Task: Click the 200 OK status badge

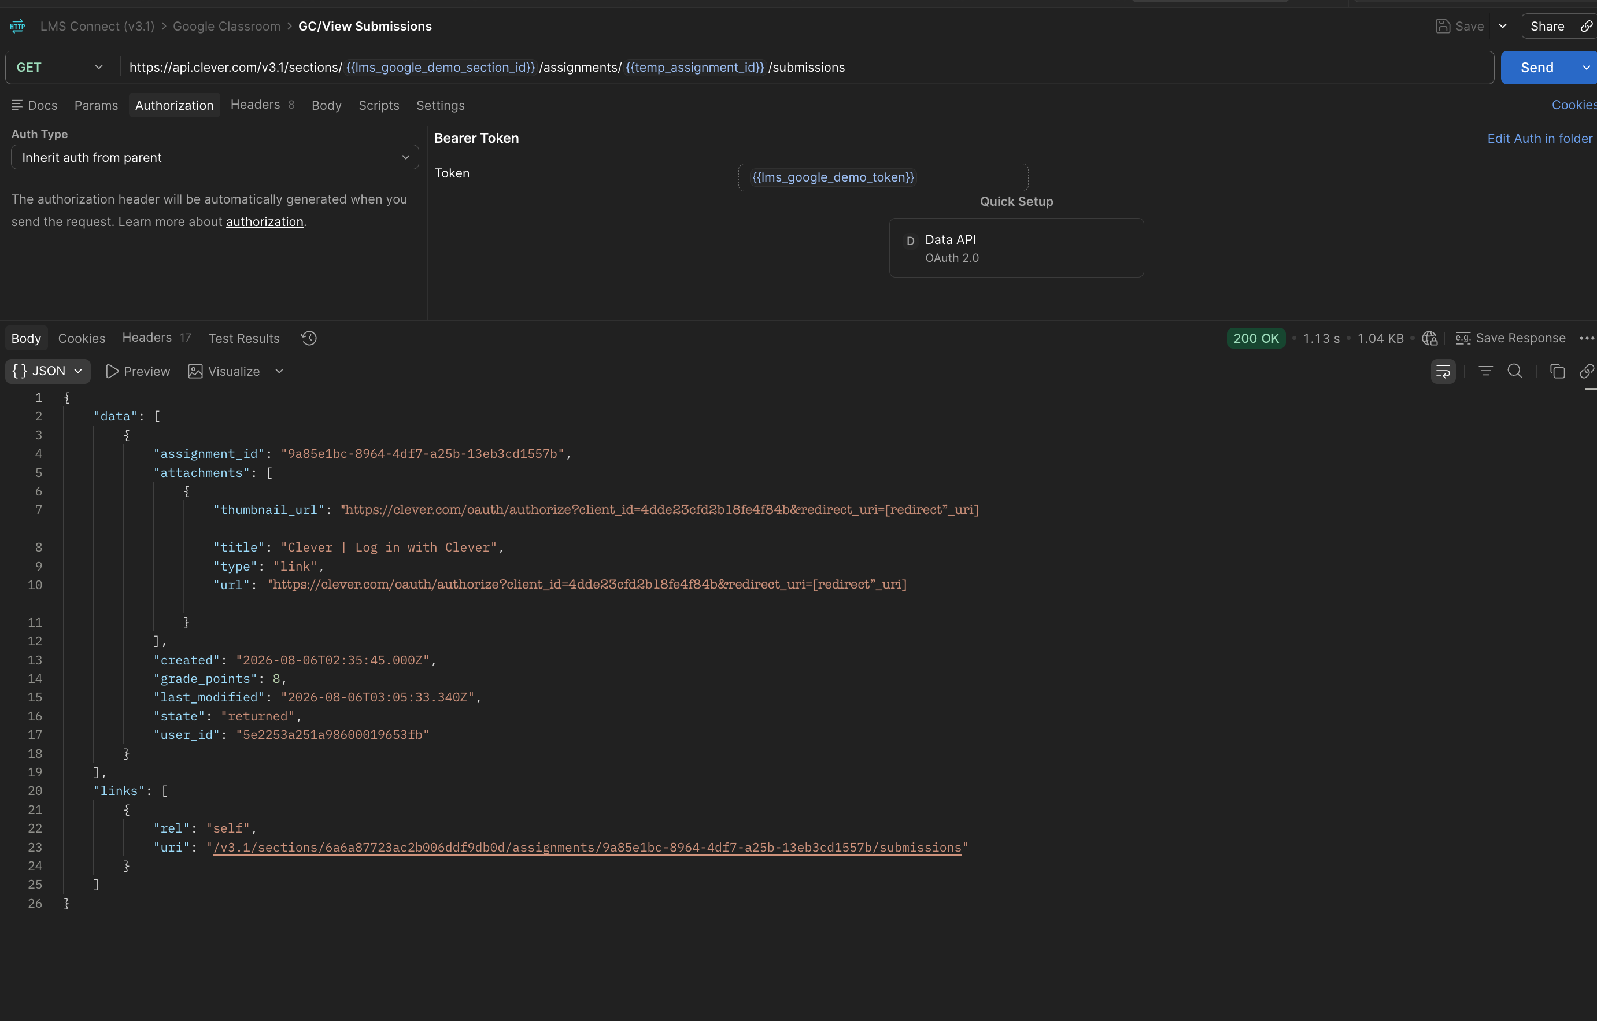Action: click(x=1255, y=338)
